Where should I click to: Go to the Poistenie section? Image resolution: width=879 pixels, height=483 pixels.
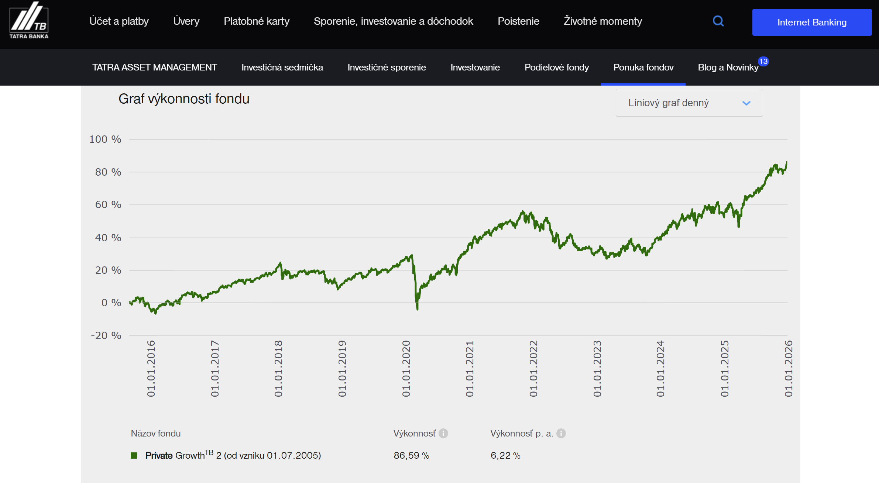[518, 21]
